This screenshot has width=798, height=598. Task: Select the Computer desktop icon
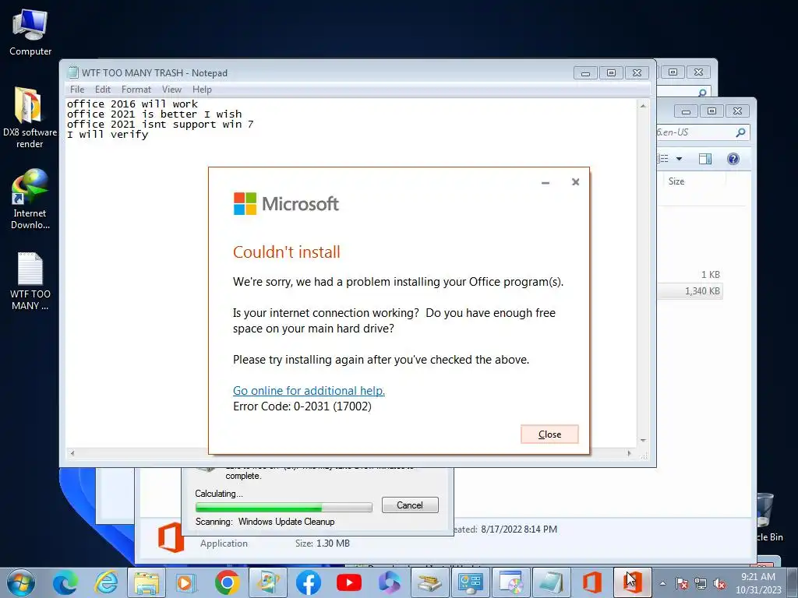pyautogui.click(x=30, y=33)
